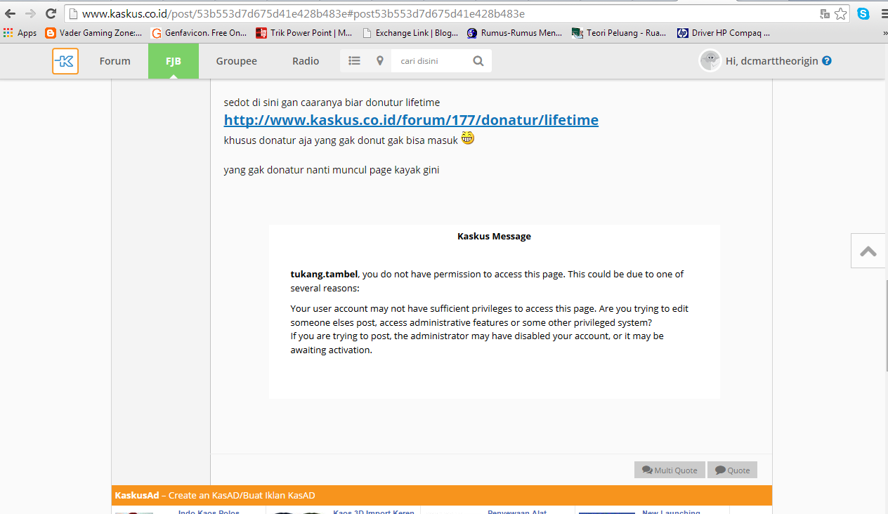Click the 'Kaskus Message' heading
This screenshot has height=514, width=888.
pyautogui.click(x=494, y=237)
